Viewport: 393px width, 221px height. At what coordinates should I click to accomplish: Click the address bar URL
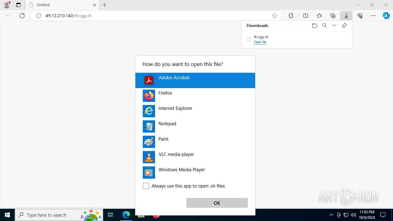click(x=68, y=16)
